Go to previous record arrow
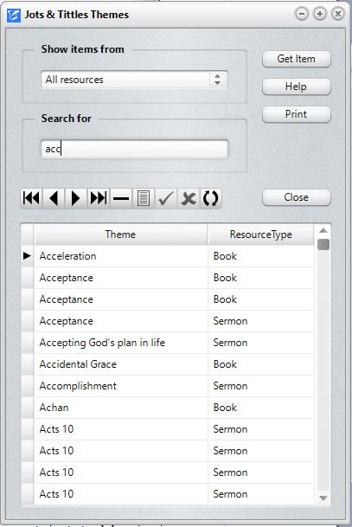Screen dimensions: 352x527 (54, 198)
